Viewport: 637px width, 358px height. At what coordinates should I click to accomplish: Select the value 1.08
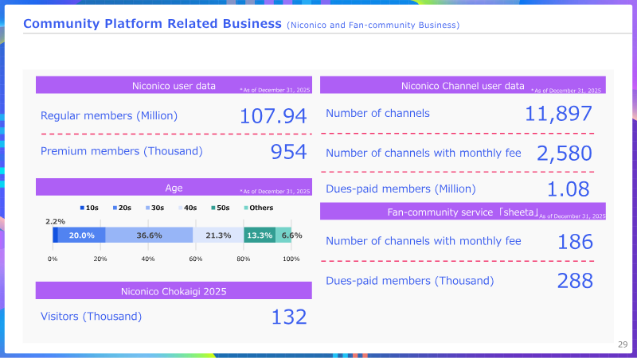click(x=568, y=189)
